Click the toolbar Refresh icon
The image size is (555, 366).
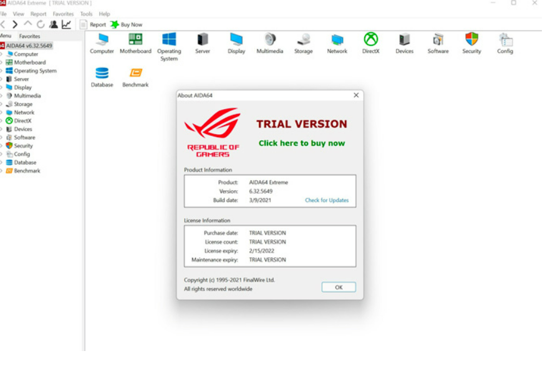coord(41,24)
